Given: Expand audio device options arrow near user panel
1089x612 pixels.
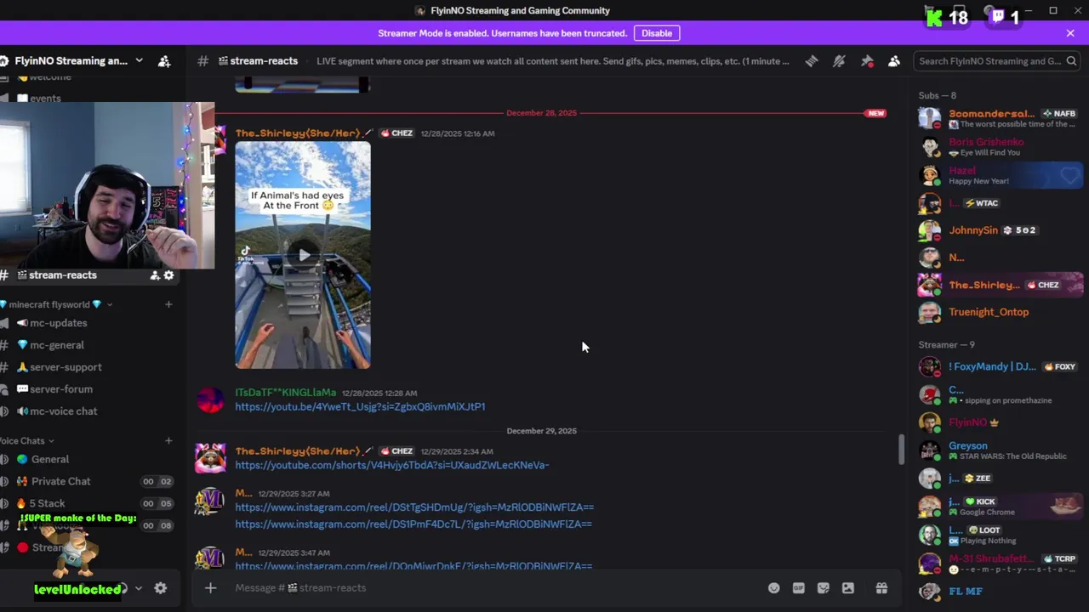Looking at the screenshot, I should tap(139, 588).
